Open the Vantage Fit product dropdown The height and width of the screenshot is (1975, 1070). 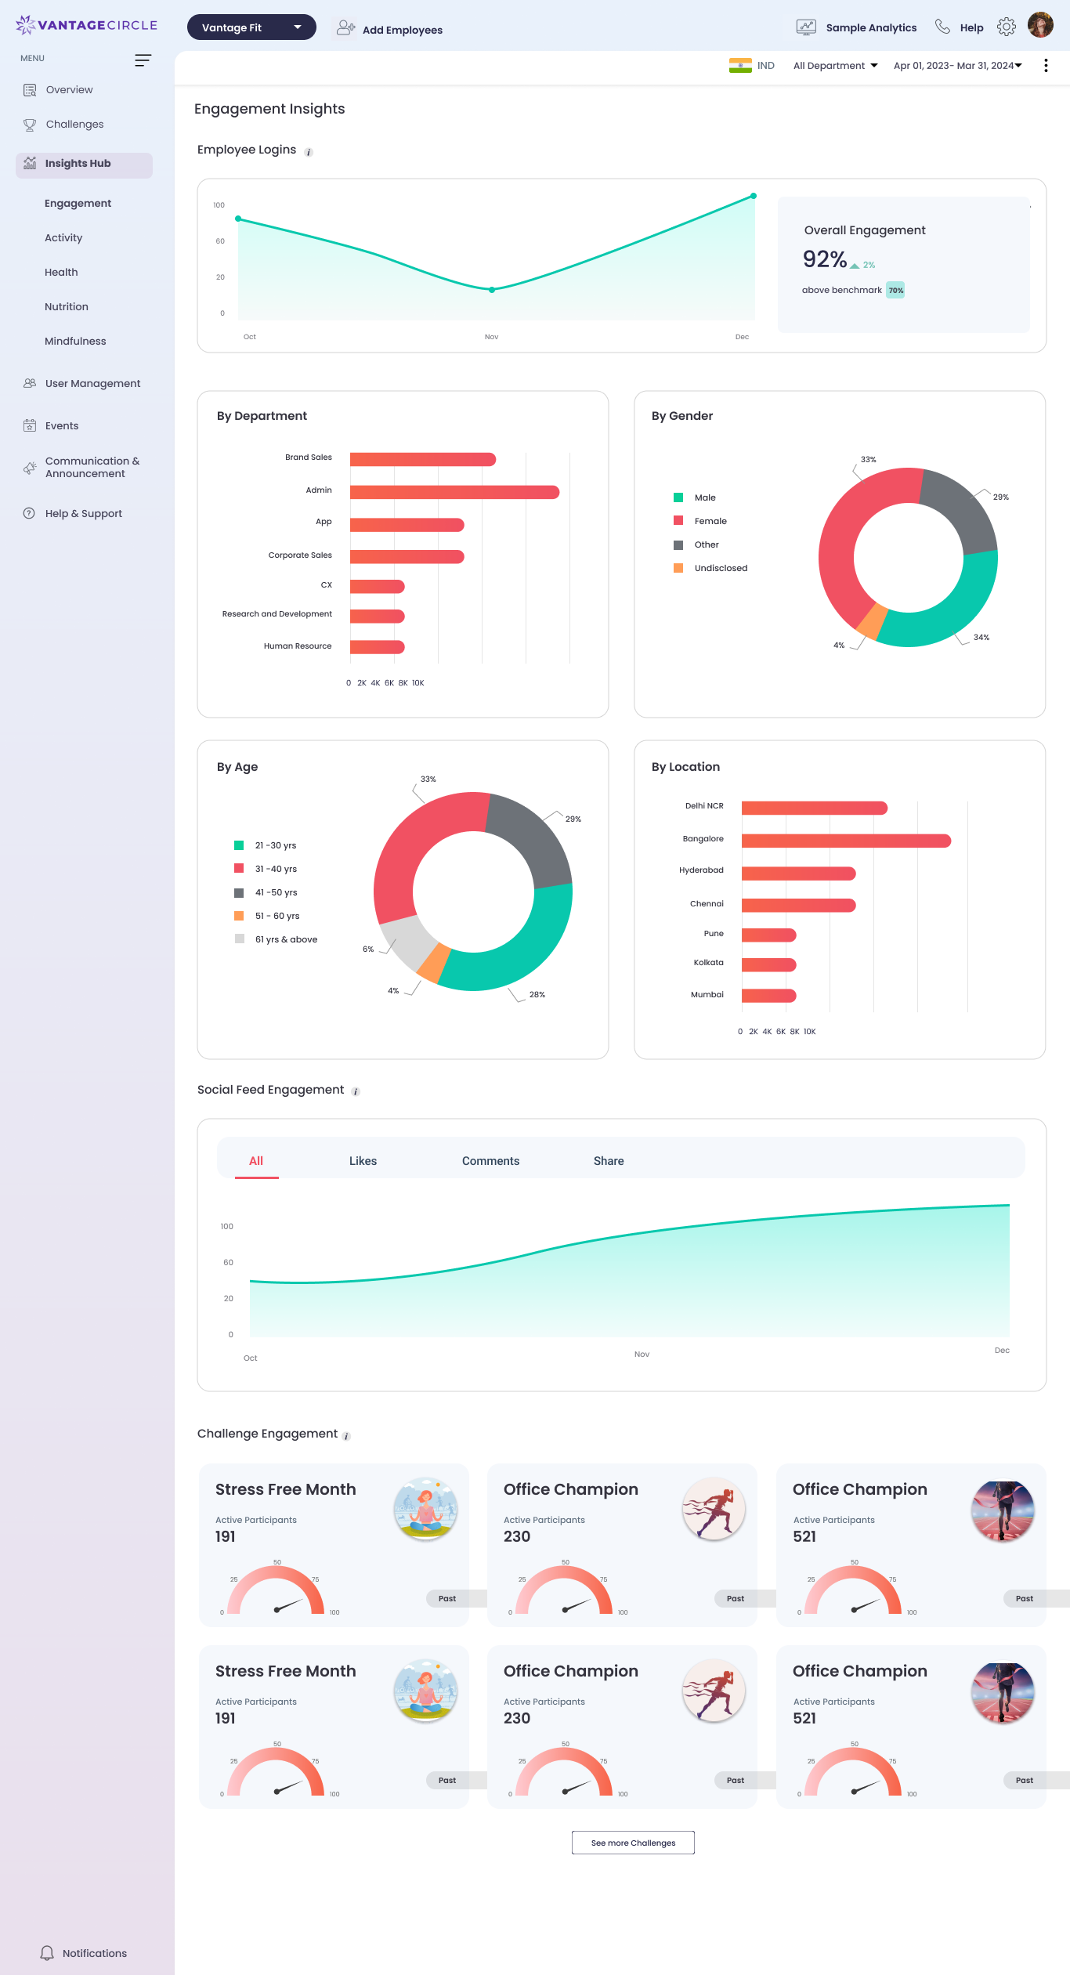[251, 27]
